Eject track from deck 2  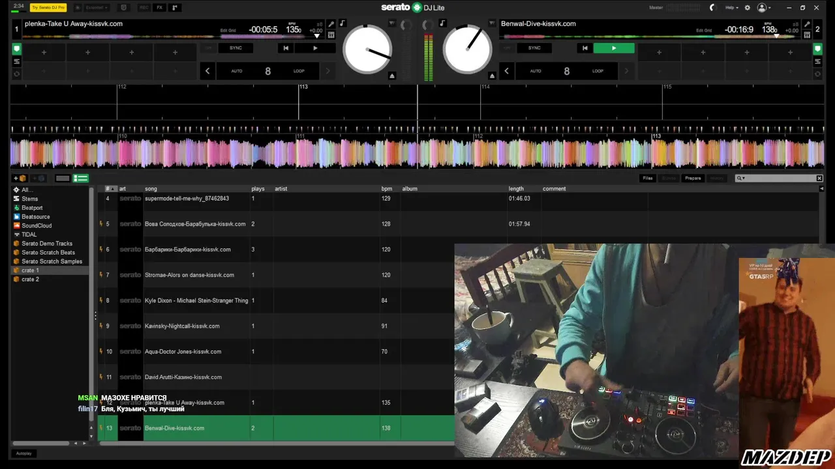[x=492, y=76]
